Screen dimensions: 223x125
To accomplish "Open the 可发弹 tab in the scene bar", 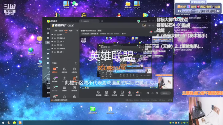I will [61, 31].
